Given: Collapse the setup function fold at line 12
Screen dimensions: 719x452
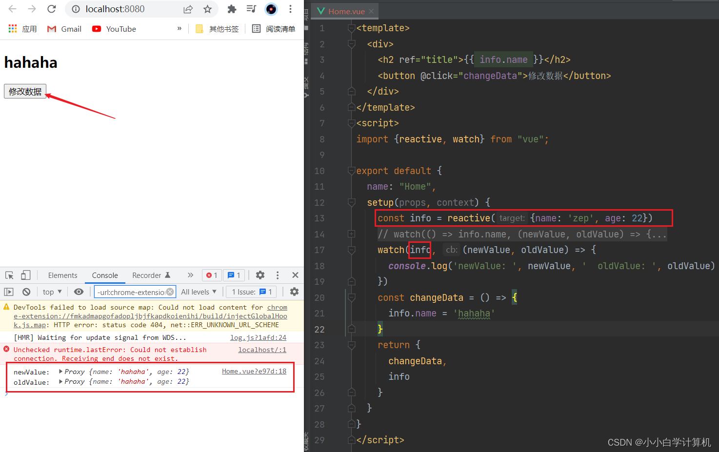Looking at the screenshot, I should [351, 202].
